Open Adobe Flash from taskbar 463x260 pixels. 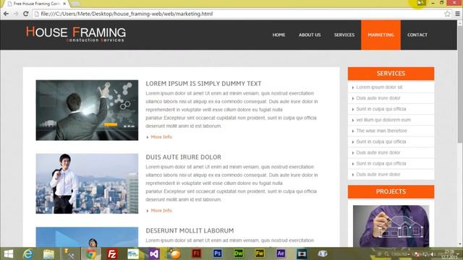(196, 253)
